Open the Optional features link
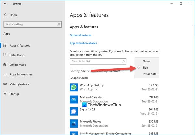 pyautogui.click(x=81, y=35)
